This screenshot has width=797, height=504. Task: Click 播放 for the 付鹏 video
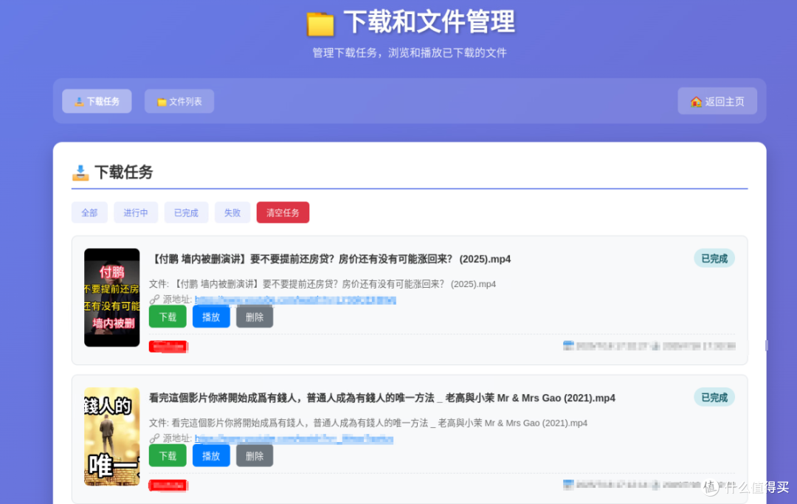[x=211, y=317]
